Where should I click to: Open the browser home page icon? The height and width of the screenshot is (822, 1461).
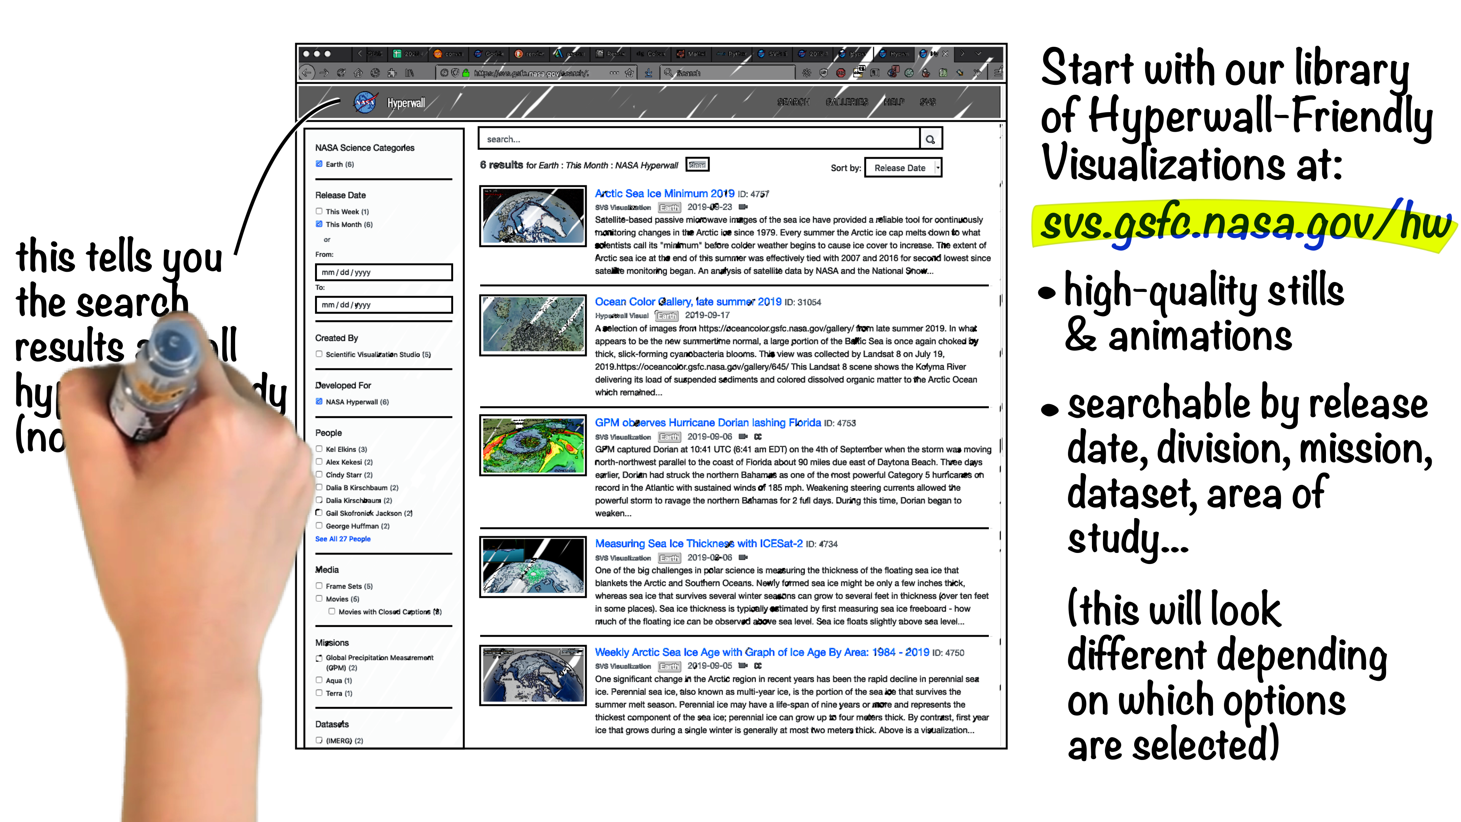coord(358,73)
